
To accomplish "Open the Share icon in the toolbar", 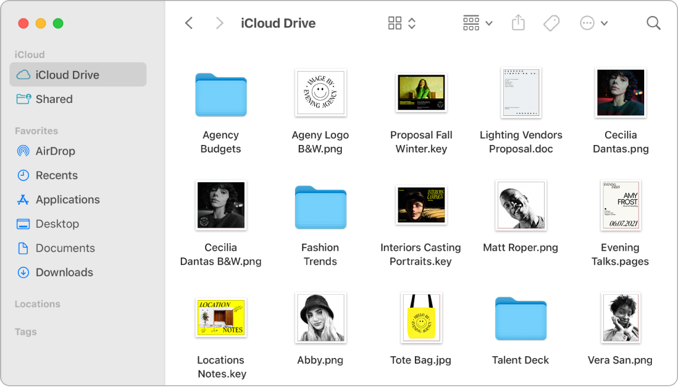I will point(518,22).
